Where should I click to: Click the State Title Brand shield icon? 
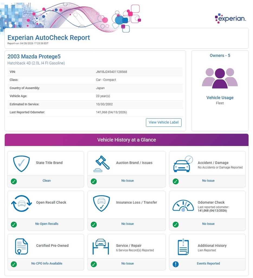(21, 164)
